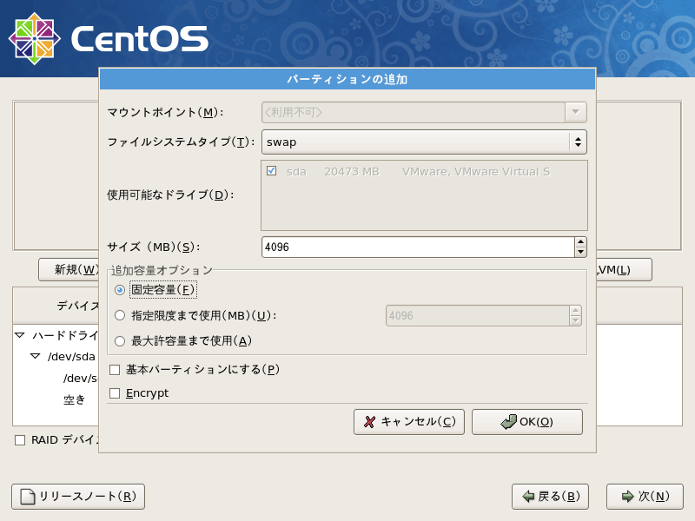The width and height of the screenshot is (695, 521).
Task: Click OK to add the partition
Action: pos(527,422)
